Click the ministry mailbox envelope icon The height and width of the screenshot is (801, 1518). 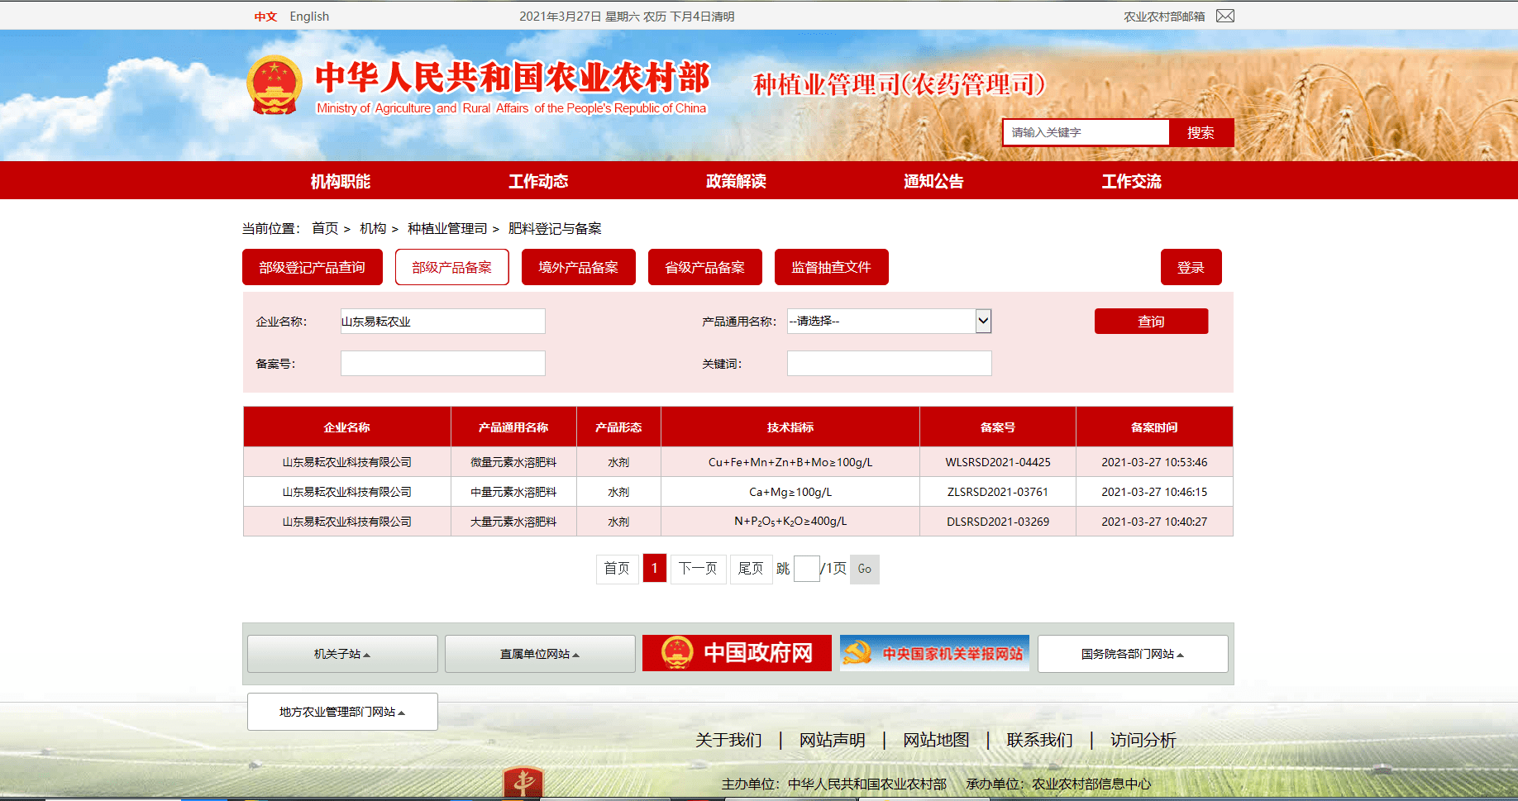pyautogui.click(x=1224, y=16)
